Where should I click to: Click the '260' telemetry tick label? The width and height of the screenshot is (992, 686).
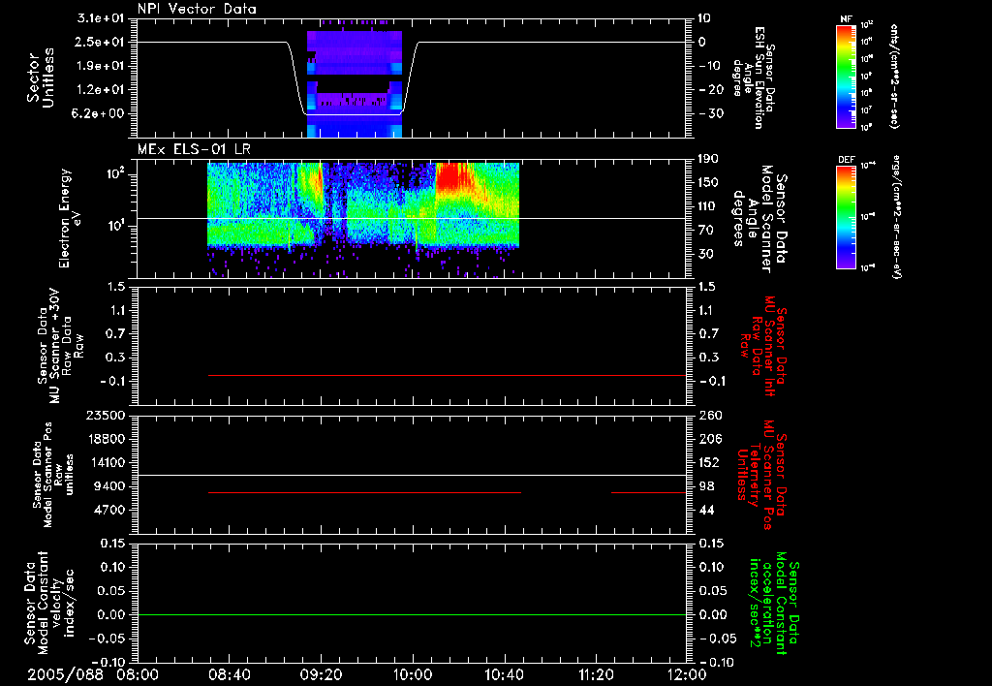[x=710, y=415]
